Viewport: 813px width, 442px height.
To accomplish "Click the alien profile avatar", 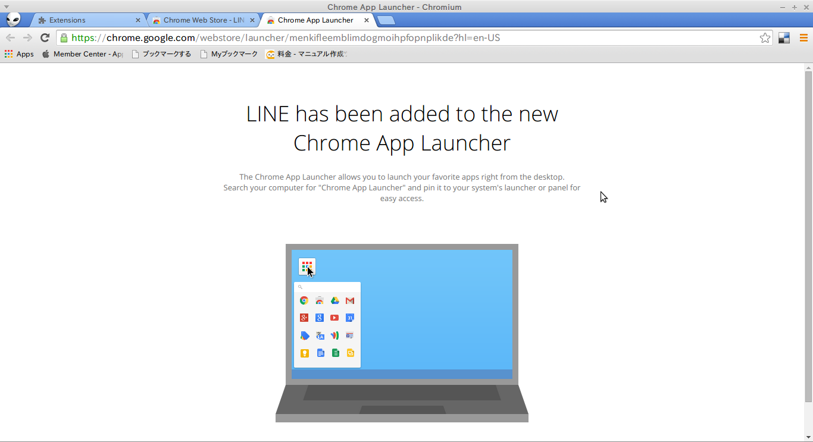I will point(13,19).
